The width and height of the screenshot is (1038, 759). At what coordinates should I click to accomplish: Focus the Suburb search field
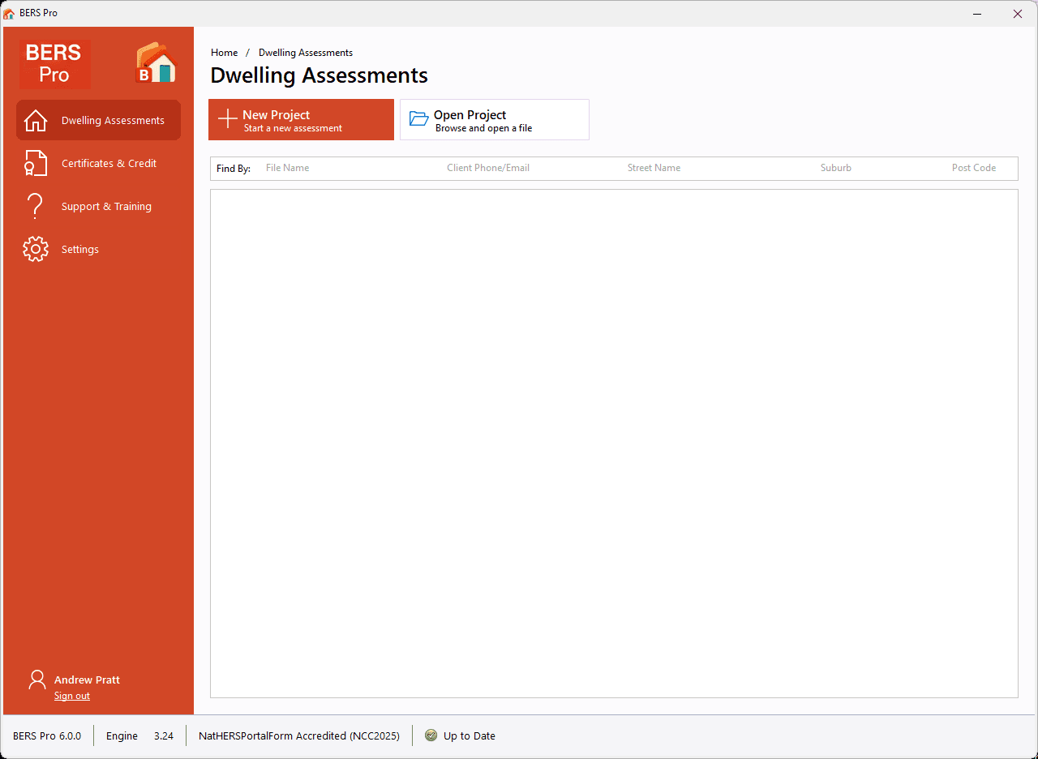[x=880, y=168]
